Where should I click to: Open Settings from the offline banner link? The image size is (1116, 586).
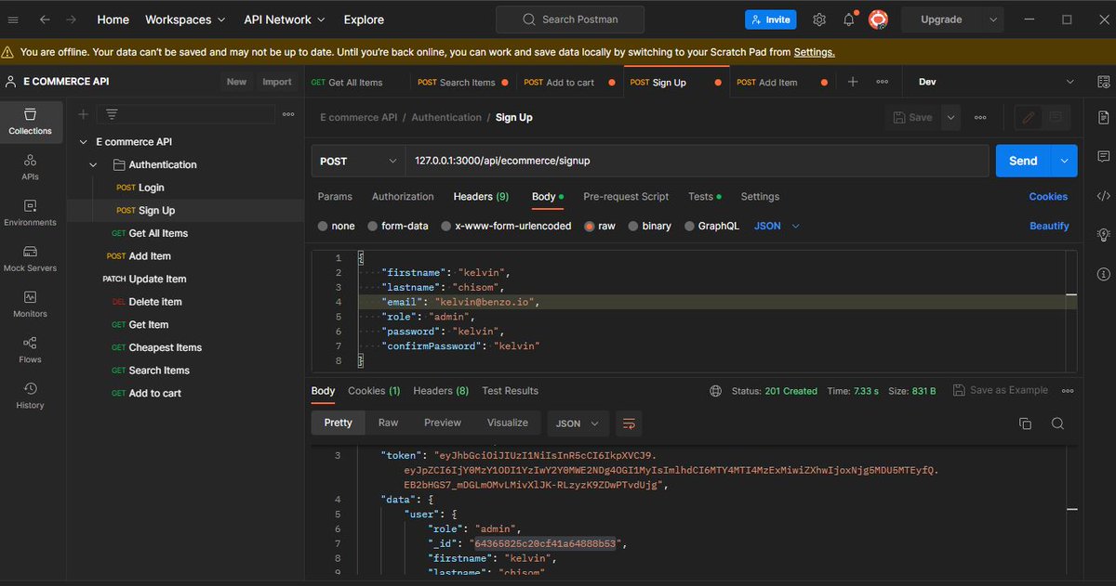814,52
